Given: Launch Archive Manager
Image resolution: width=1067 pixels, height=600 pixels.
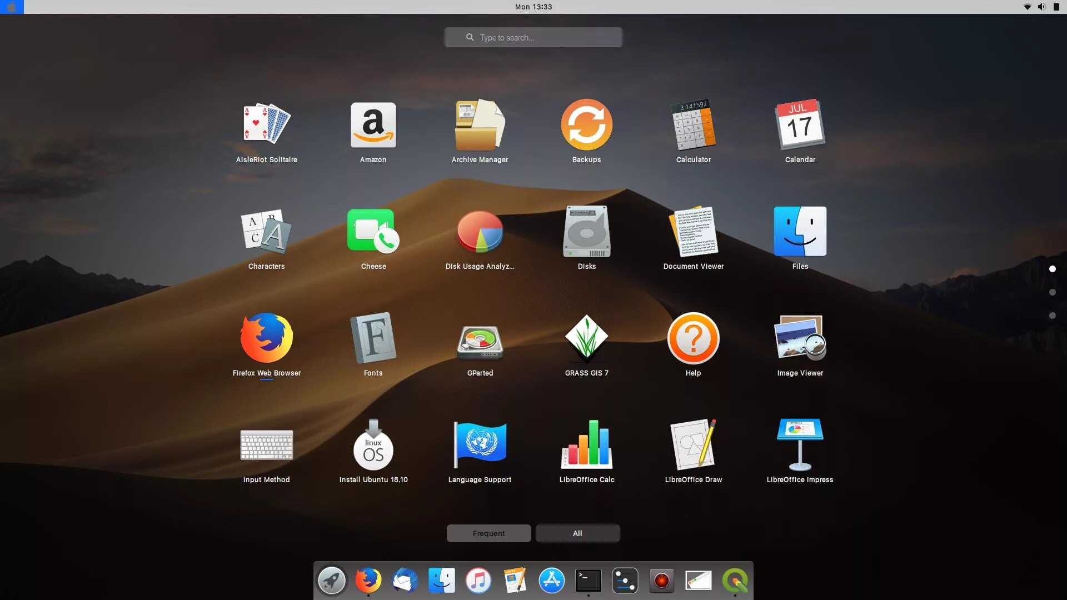Looking at the screenshot, I should 480,126.
